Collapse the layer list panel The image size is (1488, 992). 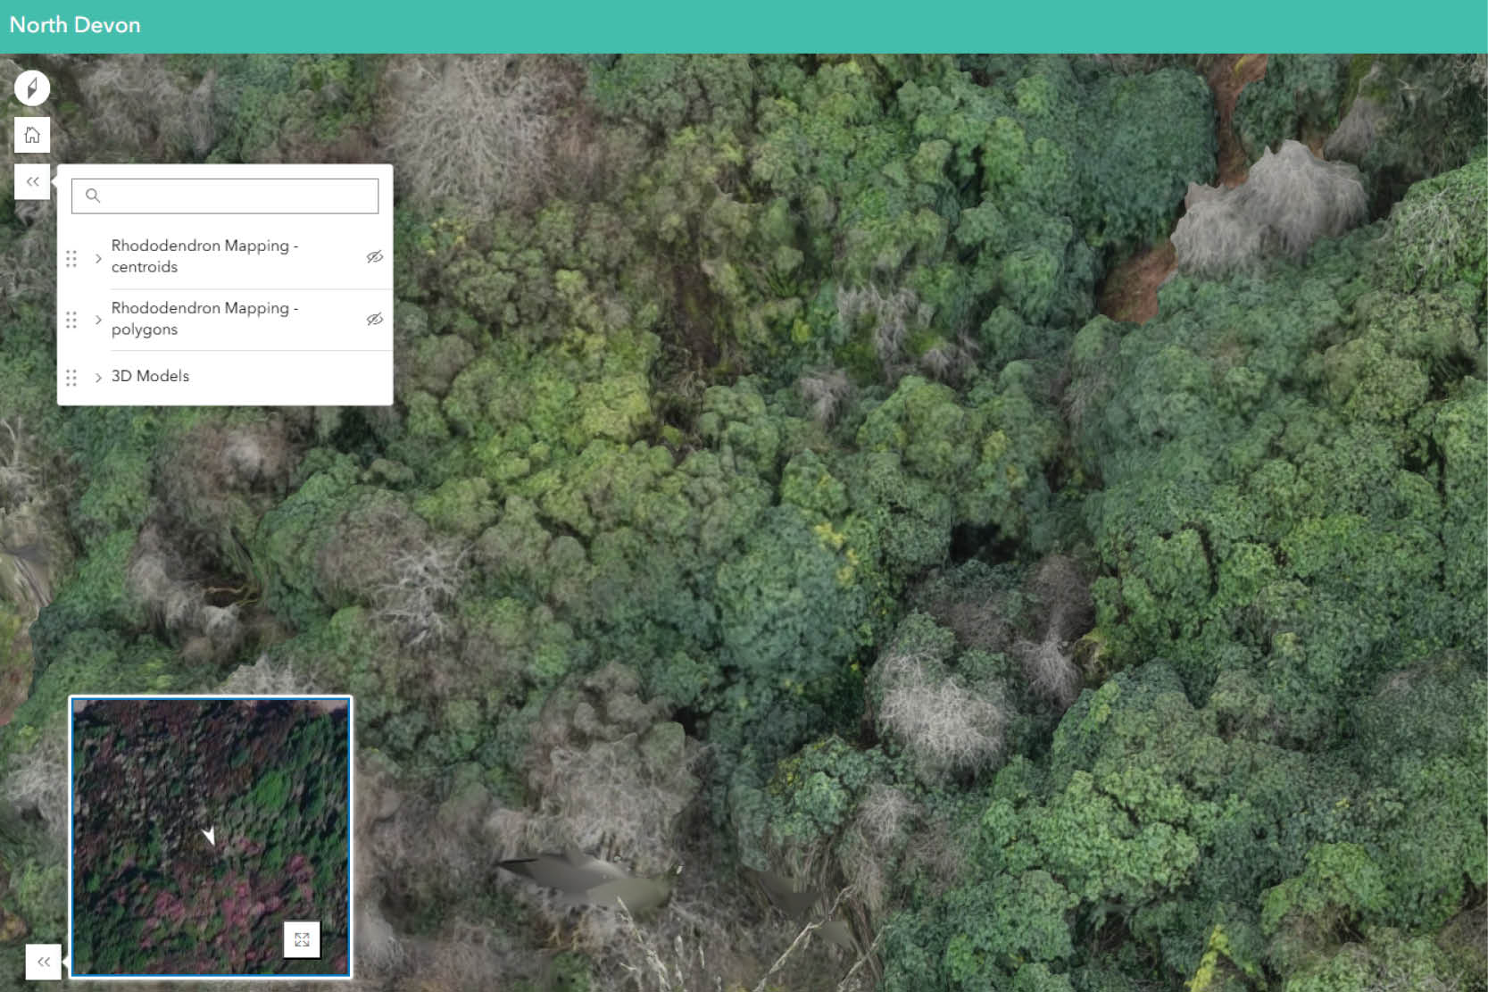point(32,182)
